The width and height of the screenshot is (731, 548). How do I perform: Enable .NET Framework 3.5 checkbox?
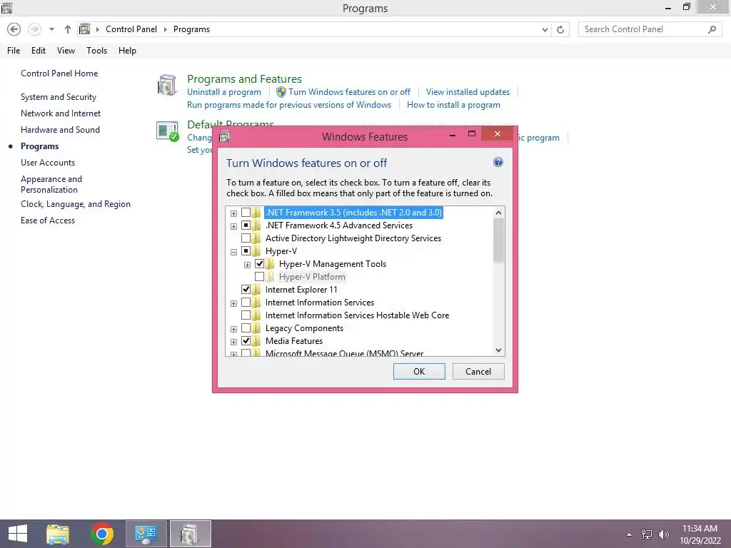[246, 213]
